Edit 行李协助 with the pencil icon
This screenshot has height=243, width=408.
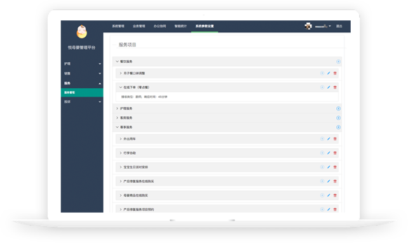click(329, 153)
